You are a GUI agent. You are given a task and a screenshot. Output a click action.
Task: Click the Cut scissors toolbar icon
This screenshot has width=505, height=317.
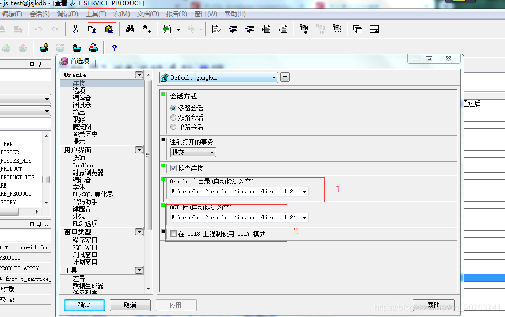point(75,29)
